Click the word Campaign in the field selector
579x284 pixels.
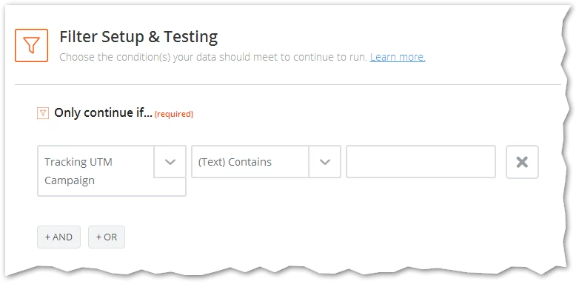[x=70, y=180]
